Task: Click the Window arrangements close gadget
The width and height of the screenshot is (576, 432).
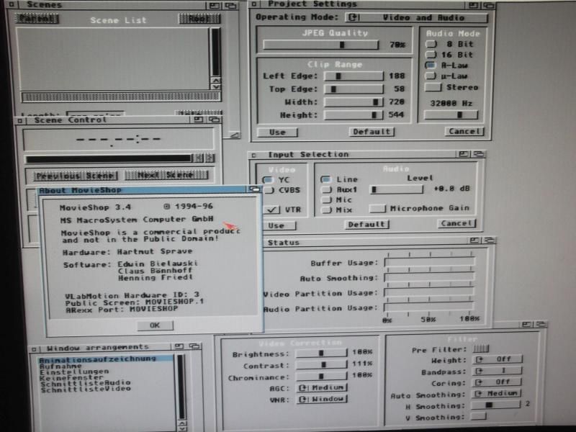Action: (x=32, y=347)
